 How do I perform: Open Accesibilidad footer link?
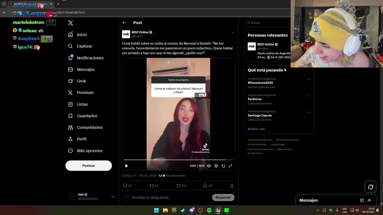[x=278, y=145]
